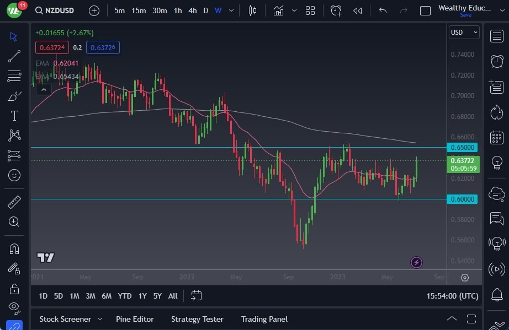Viewport: 509px width, 330px height.
Task: Open the Indicators panel
Action: coord(278,10)
